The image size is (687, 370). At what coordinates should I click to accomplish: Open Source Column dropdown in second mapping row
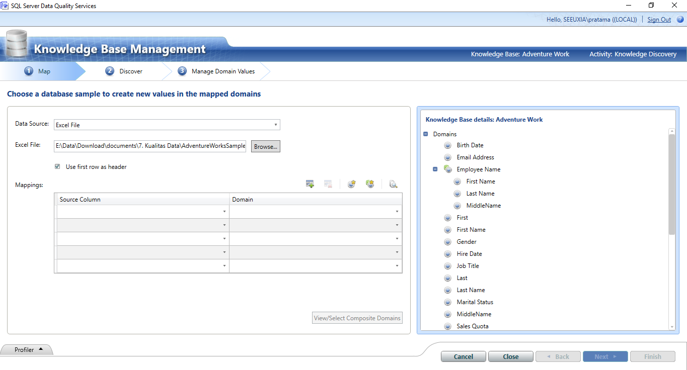point(224,225)
